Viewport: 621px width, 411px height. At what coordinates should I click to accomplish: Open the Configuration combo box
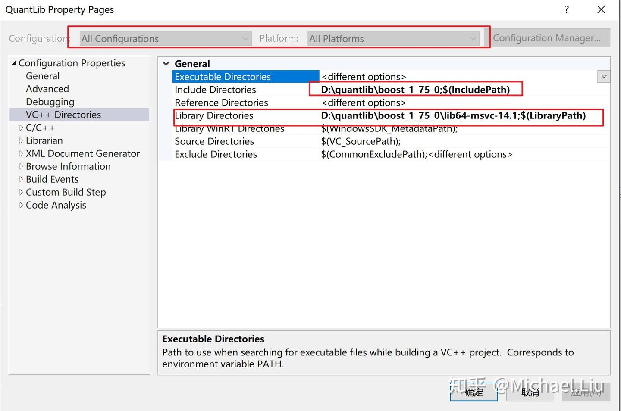click(x=166, y=39)
